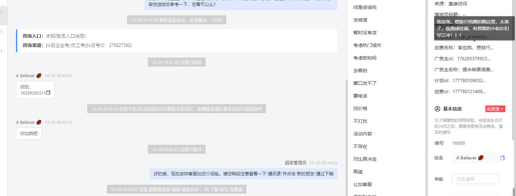Viewport: 516px width, 196px height.
Task: Choose quick reply 不打扰
Action: 360,121
